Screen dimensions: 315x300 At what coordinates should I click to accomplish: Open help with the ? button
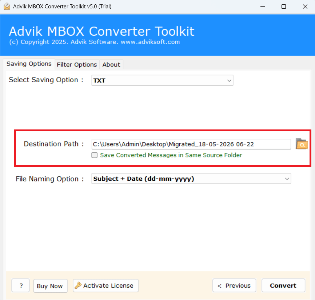[20, 285]
